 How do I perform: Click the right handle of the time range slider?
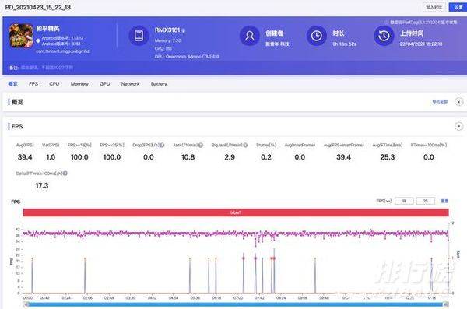pyautogui.click(x=446, y=304)
